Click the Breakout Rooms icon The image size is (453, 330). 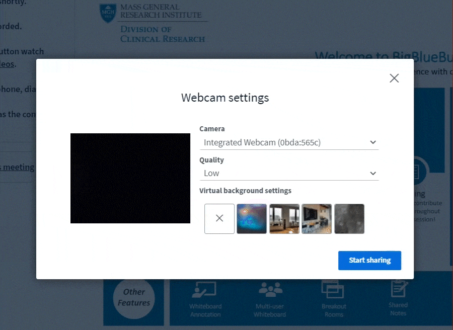tap(334, 290)
